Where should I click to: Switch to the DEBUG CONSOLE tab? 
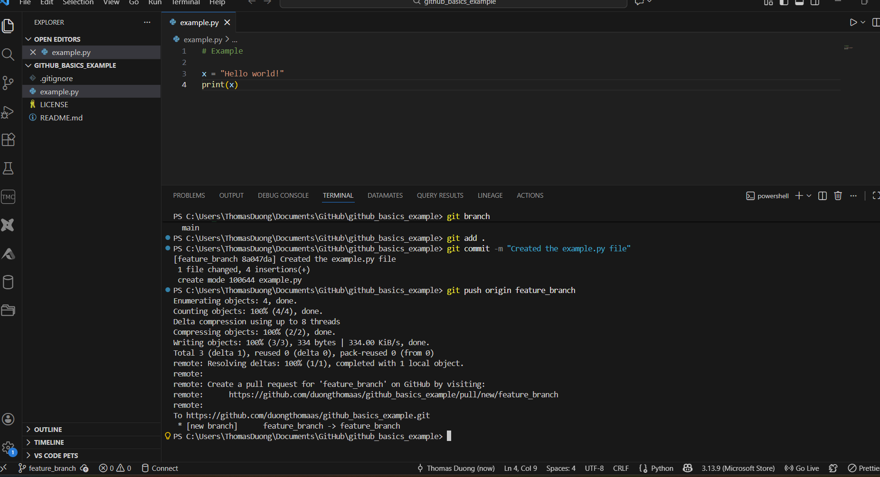[x=283, y=196]
